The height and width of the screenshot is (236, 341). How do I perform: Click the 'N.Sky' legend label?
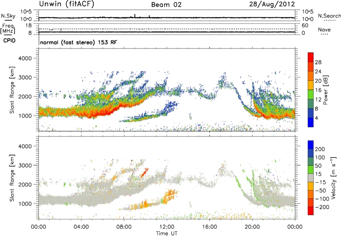[8, 16]
